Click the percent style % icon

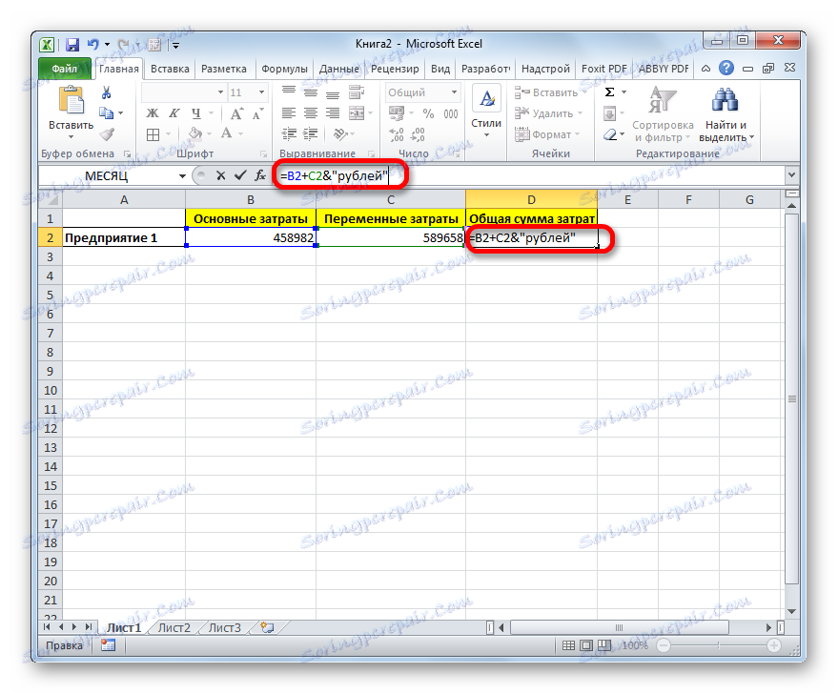428,112
